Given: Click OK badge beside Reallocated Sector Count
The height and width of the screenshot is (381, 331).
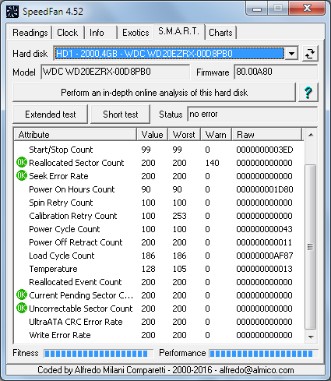Looking at the screenshot, I should (x=22, y=163).
